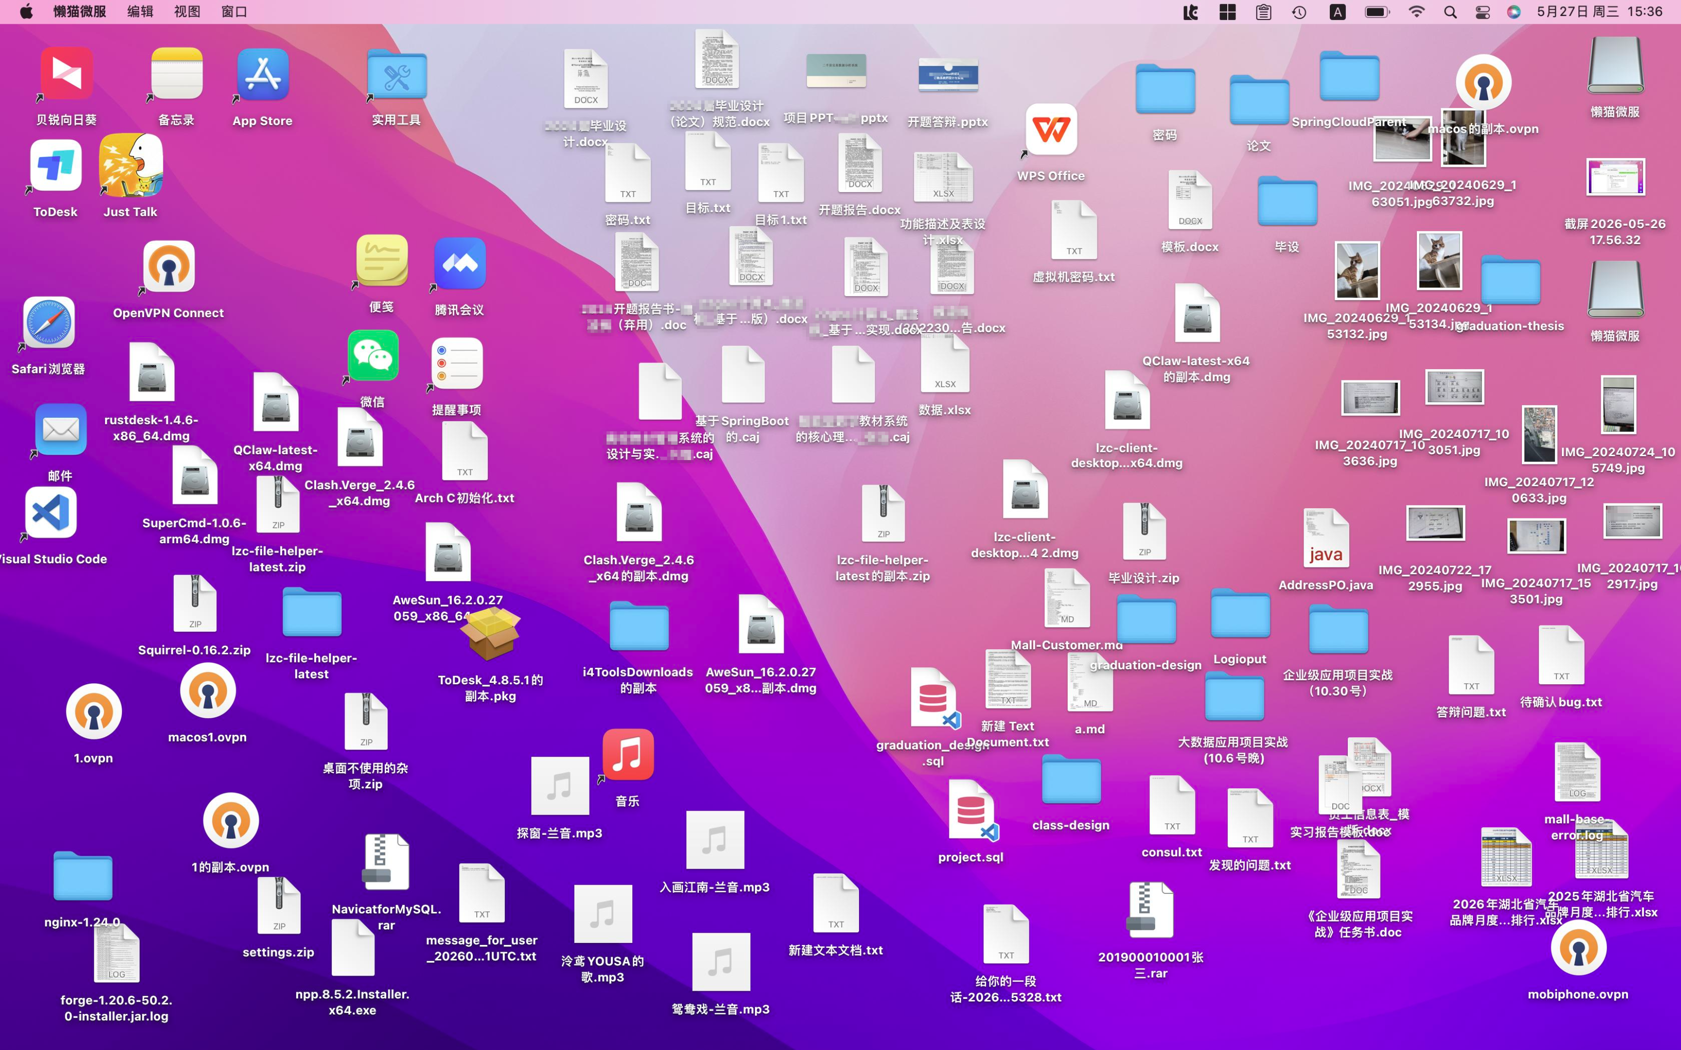Select the ToDesk_4.8.5.1的副本.pkg package

point(490,633)
